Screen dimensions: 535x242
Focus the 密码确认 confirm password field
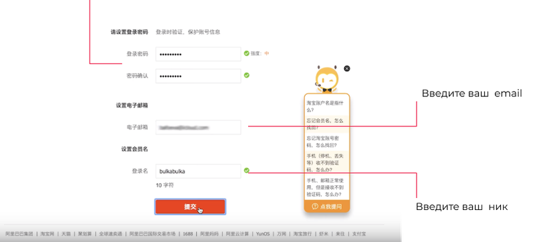click(x=198, y=76)
